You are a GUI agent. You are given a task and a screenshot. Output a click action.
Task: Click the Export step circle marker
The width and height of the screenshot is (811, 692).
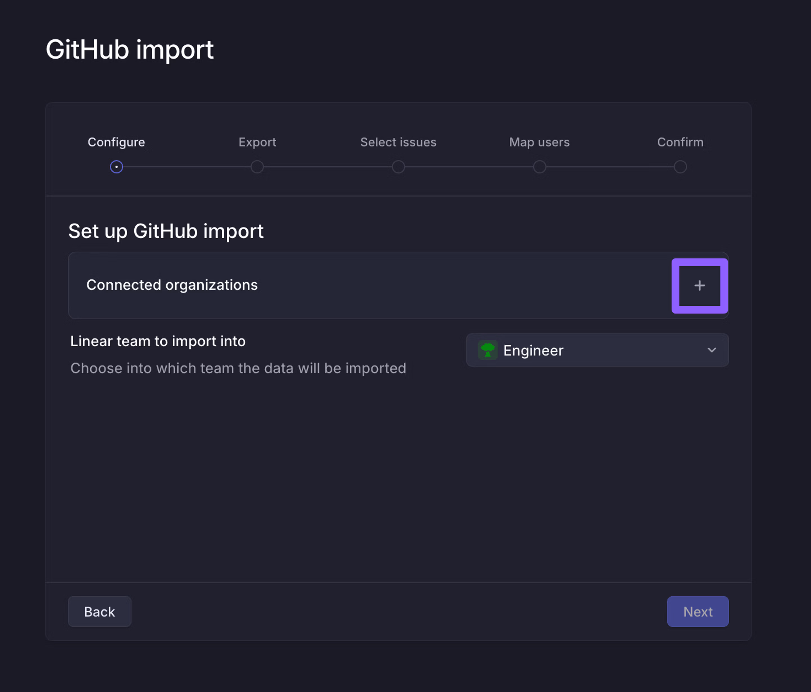pyautogui.click(x=257, y=167)
